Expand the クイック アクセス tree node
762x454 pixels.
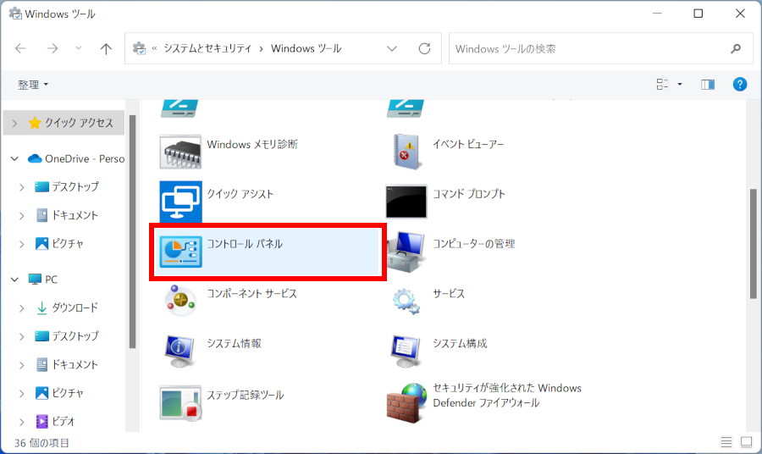14,123
